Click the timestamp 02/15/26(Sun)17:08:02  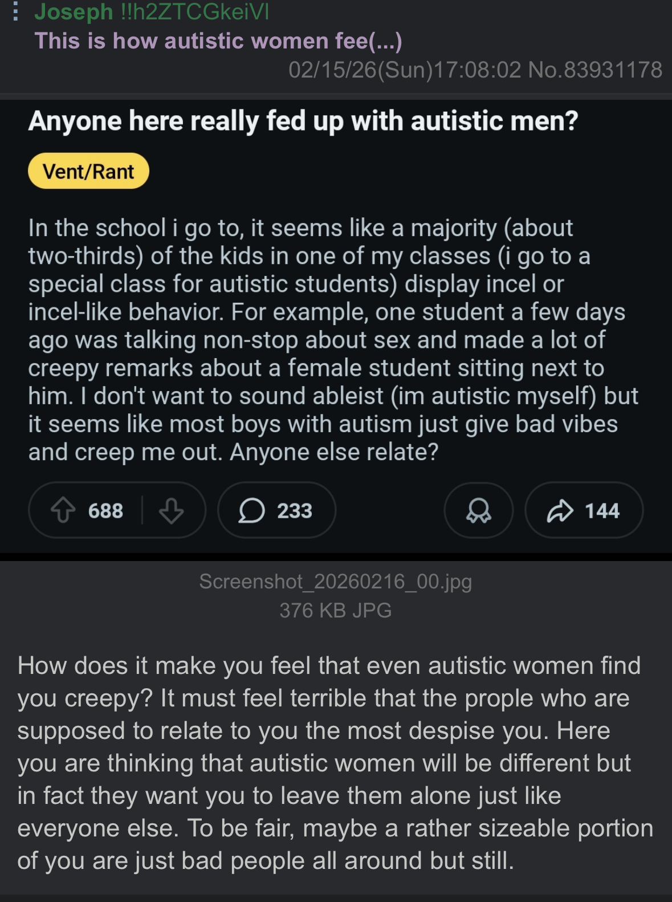coord(398,70)
